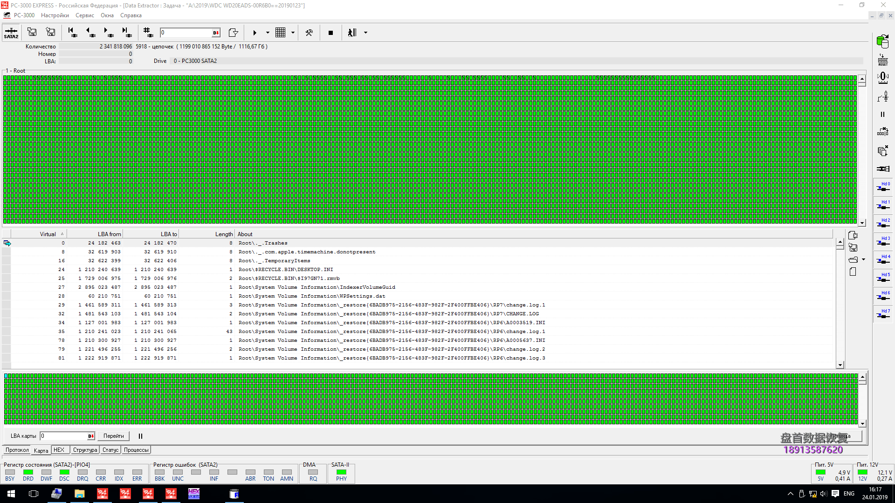Image resolution: width=895 pixels, height=503 pixels.
Task: Toggle head Hd 3
Action: [883, 241]
